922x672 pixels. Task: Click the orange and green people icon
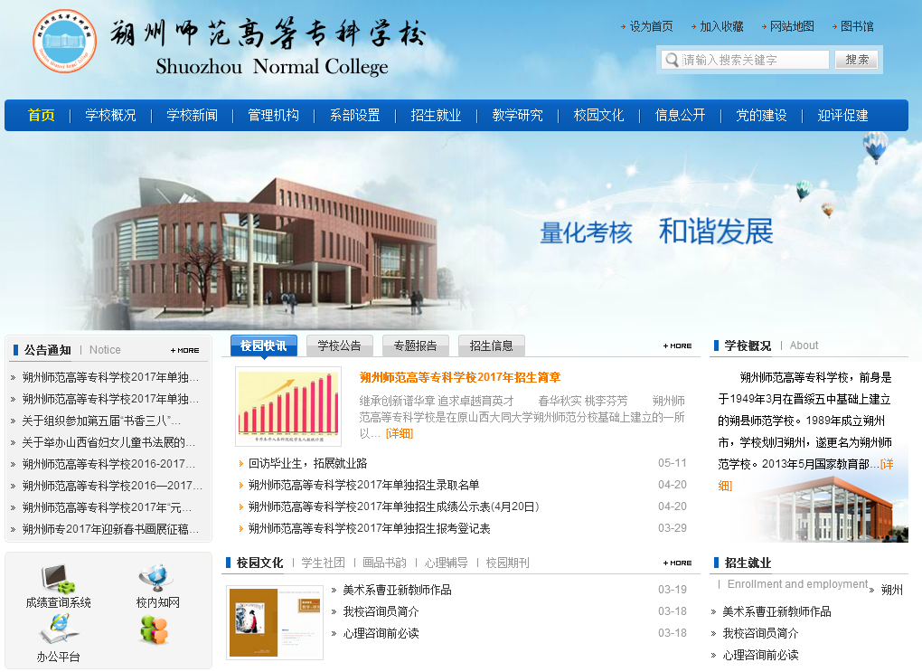click(x=155, y=629)
